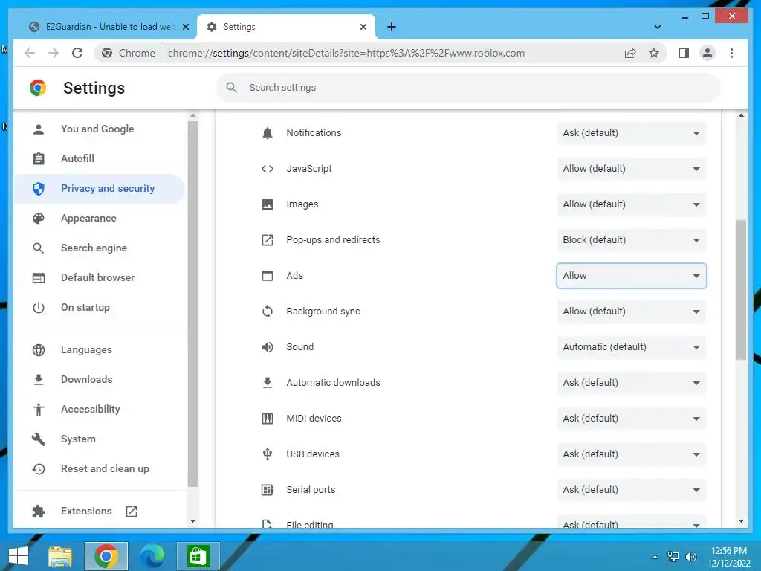Click the Images picture icon
The image size is (761, 571).
268,204
